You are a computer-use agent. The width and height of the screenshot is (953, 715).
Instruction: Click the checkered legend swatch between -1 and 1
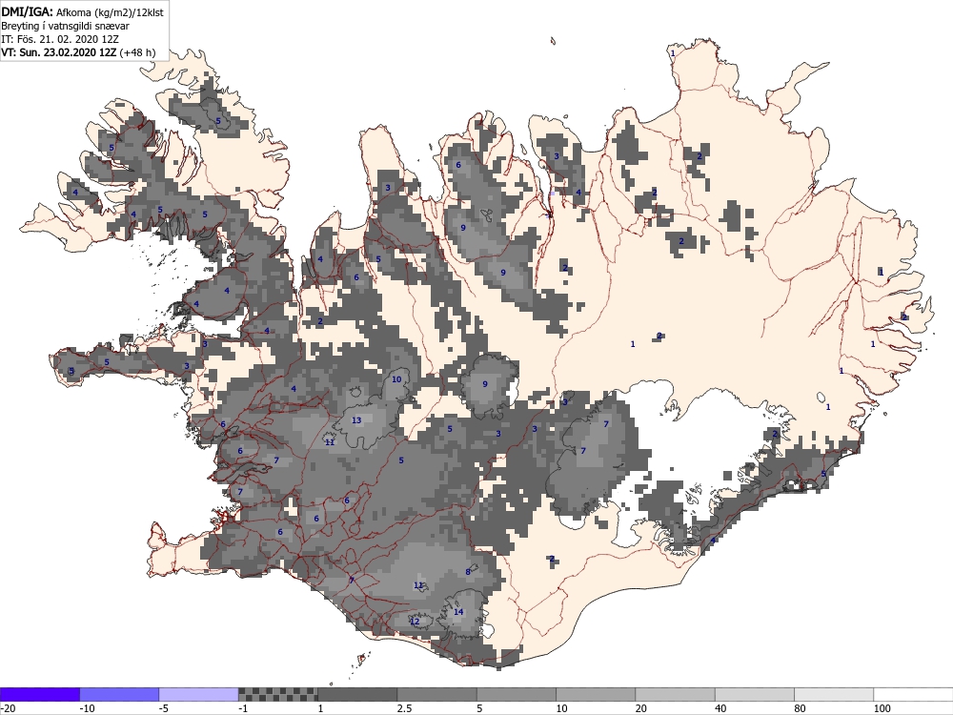(x=277, y=694)
